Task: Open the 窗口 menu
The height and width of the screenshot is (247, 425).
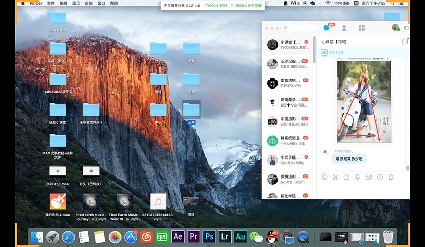Action: 101,3
